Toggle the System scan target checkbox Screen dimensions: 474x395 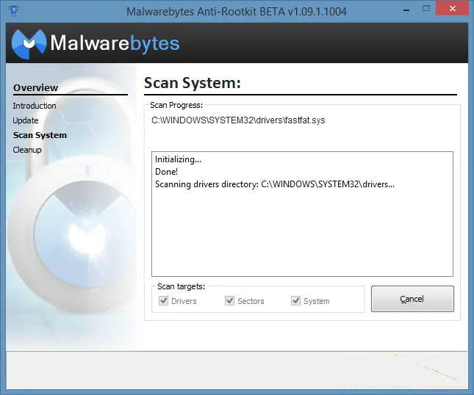pyautogui.click(x=295, y=301)
